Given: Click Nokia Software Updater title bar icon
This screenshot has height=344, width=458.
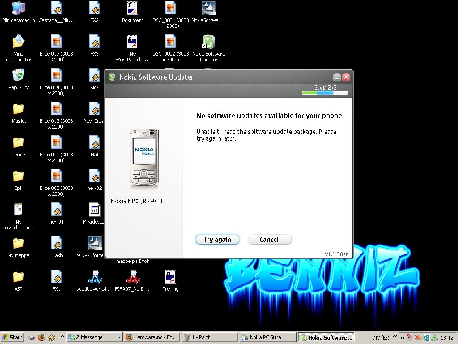Looking at the screenshot, I should point(112,77).
